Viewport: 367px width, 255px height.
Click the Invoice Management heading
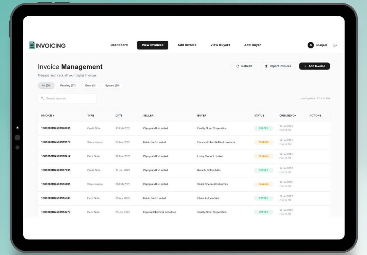(70, 67)
